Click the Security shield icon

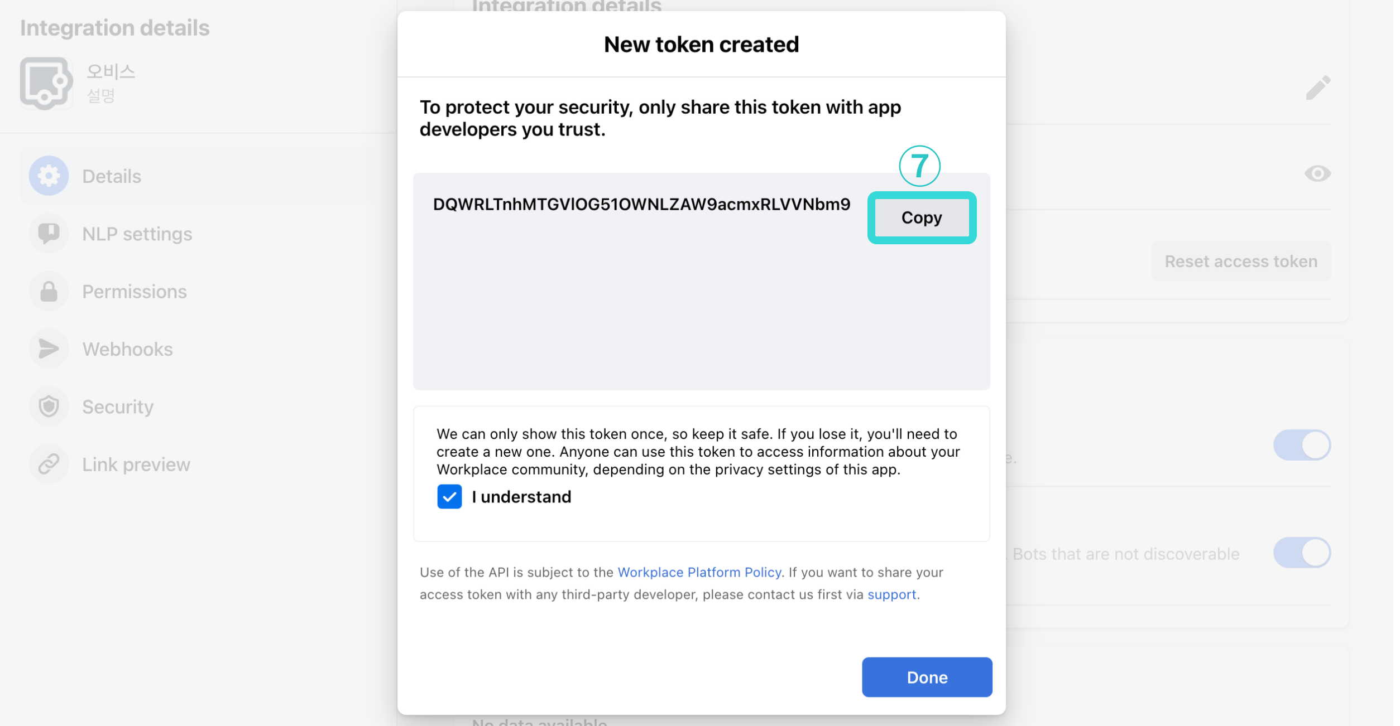click(x=49, y=406)
